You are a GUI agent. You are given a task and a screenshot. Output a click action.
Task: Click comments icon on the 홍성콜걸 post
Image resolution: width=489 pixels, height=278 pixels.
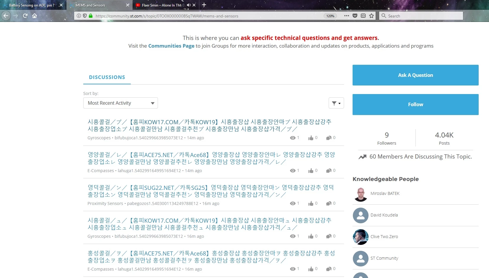(329, 269)
